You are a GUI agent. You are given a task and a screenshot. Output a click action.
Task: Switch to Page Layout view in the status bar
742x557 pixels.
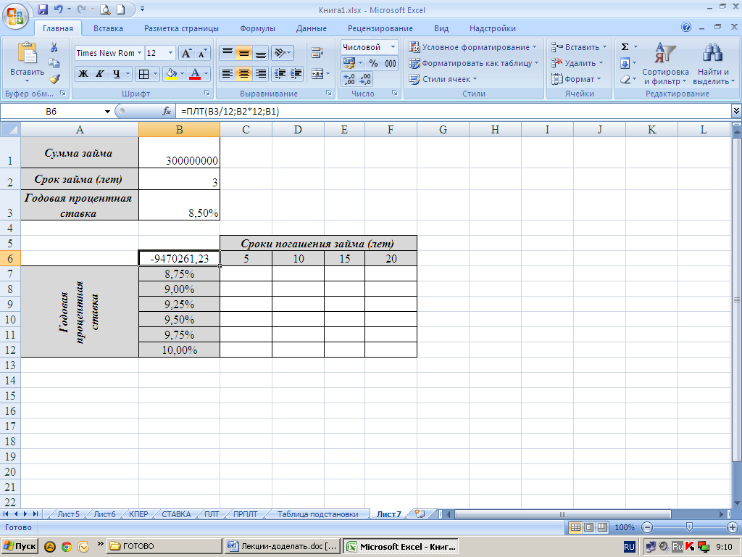point(588,527)
